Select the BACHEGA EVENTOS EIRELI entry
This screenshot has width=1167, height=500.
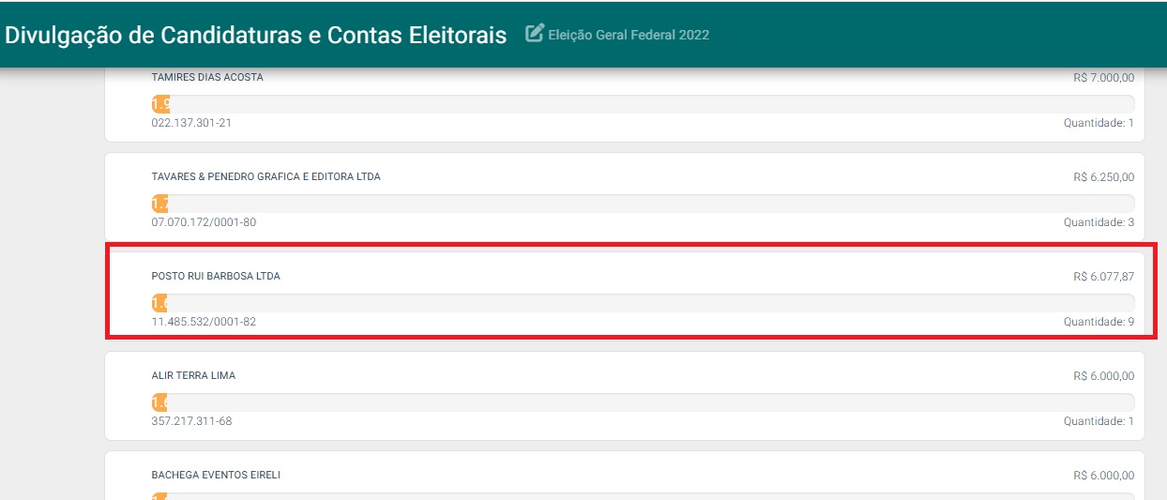216,475
